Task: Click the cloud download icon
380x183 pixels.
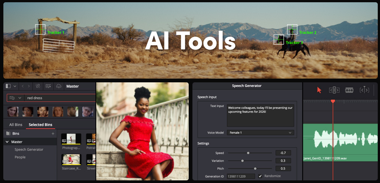Action: coord(58,86)
